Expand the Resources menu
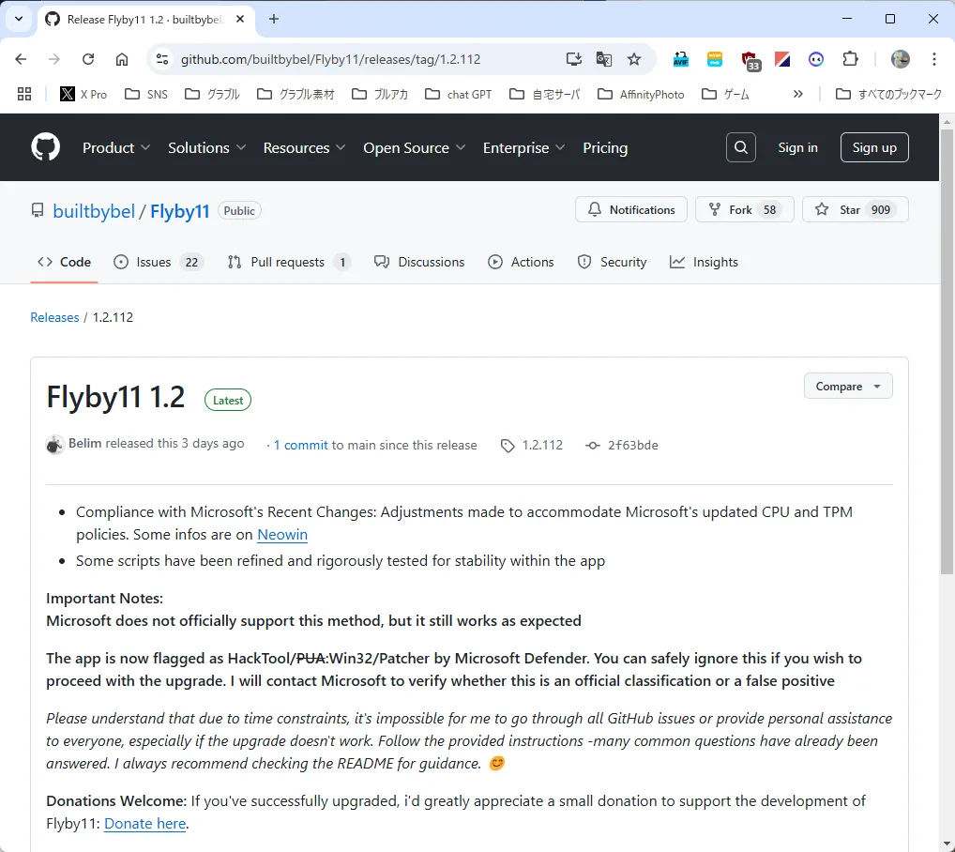The width and height of the screenshot is (955, 852). pos(305,147)
